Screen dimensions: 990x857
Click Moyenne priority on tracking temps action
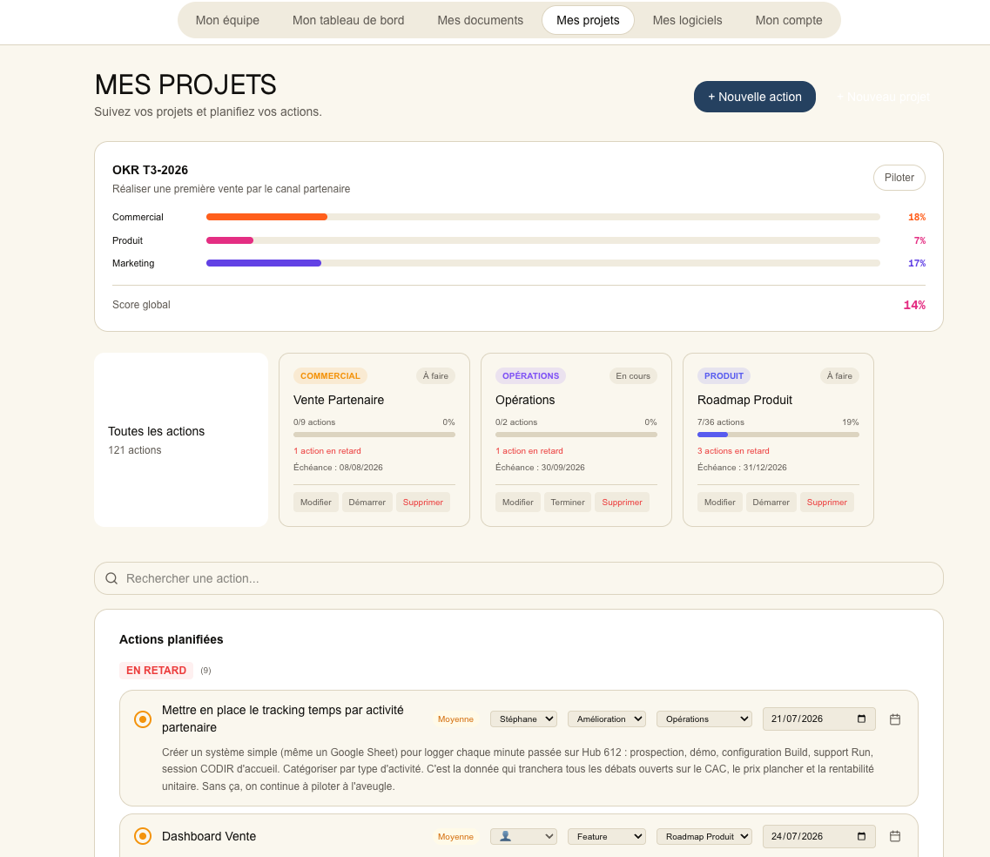click(x=455, y=719)
